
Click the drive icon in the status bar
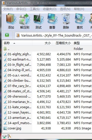point(4,136)
